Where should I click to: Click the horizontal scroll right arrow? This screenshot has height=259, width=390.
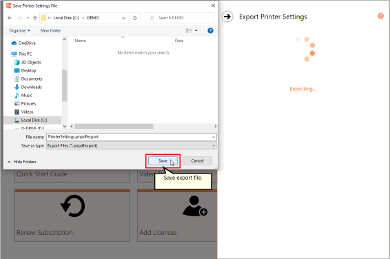[215, 126]
